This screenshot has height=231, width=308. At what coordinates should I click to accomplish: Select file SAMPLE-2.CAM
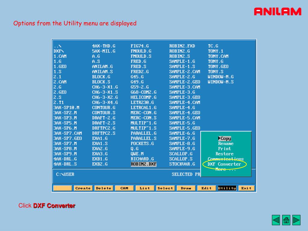pyautogui.click(x=185, y=72)
